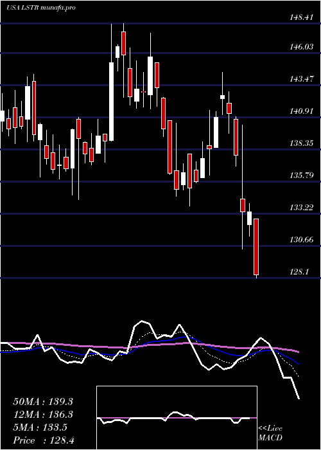
Task: Click the 140.91 price axis label
Action: click(301, 111)
